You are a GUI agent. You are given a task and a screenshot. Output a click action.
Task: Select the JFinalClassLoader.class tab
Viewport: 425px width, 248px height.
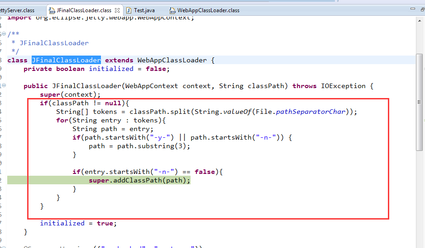(84, 10)
